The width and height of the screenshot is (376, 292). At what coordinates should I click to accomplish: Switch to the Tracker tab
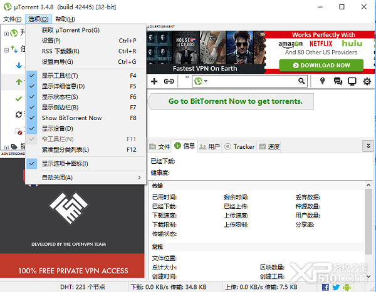(239, 146)
